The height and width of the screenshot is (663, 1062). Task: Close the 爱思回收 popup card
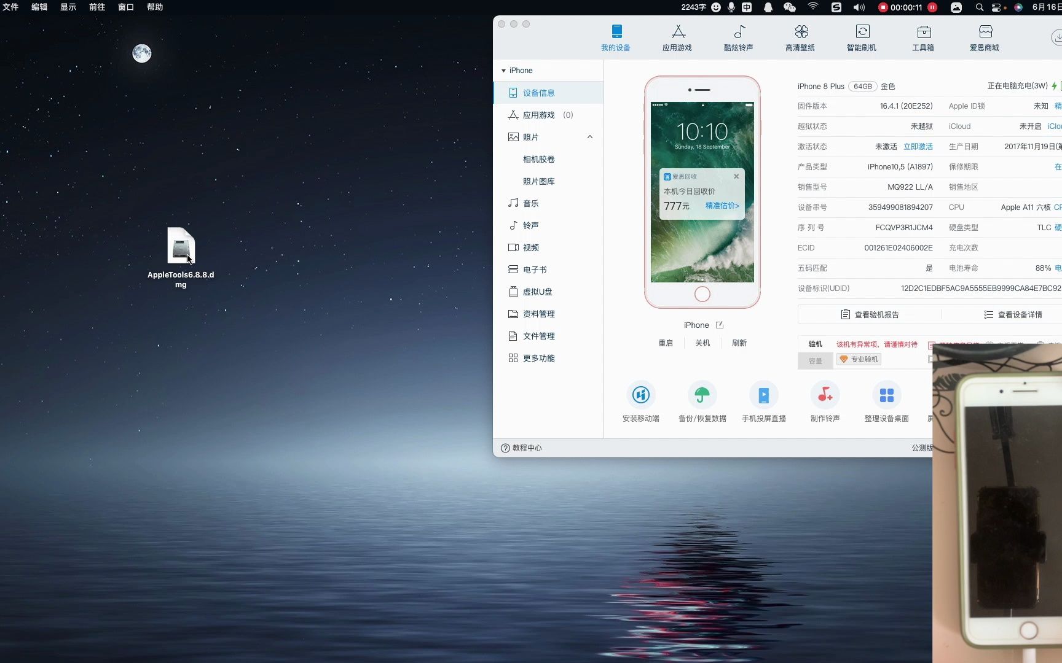[736, 176]
